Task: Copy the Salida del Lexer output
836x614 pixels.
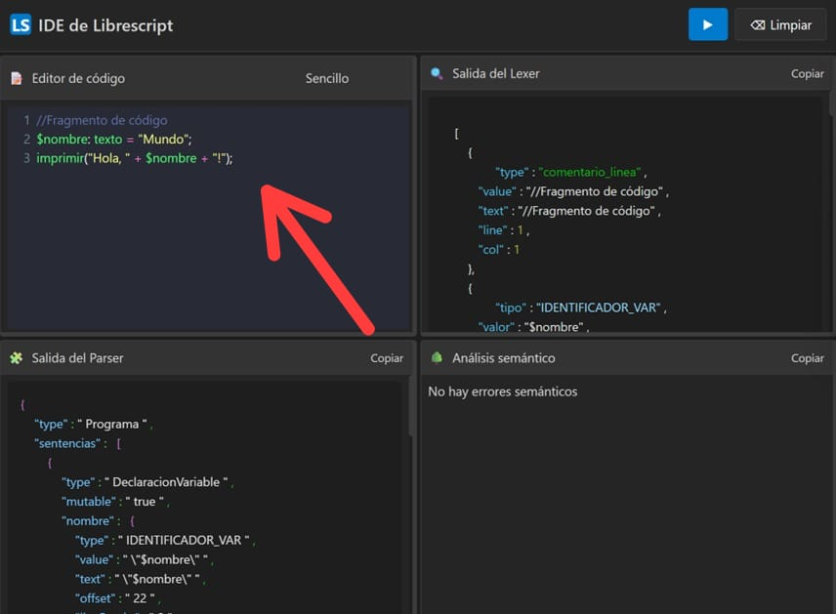Action: 808,73
